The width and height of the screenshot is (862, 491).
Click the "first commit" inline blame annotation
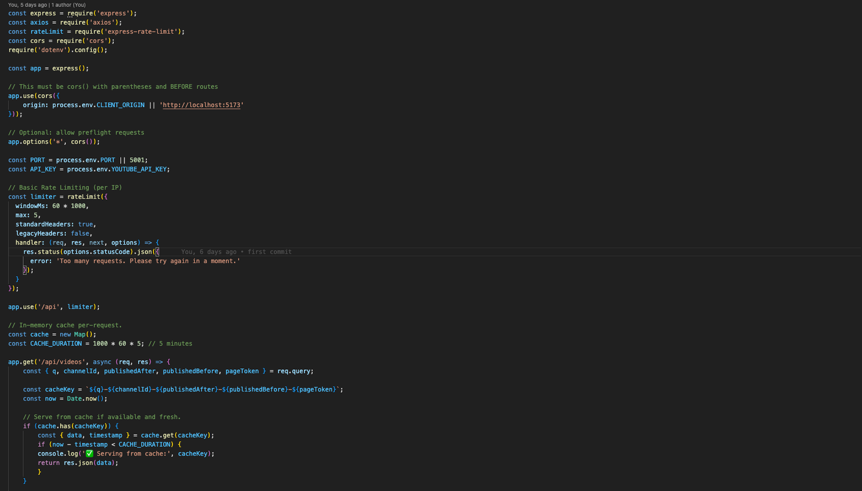(269, 252)
